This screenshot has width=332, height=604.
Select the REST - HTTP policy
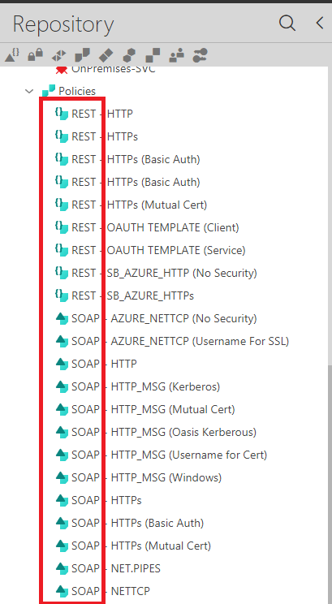coord(102,114)
